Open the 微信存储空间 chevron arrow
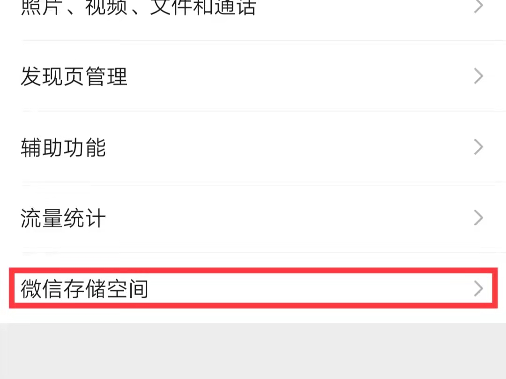Viewport: 506px width, 379px height. (x=478, y=288)
